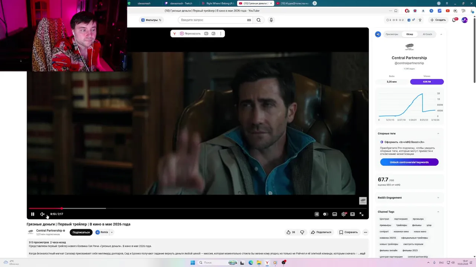Open the dropdown arrow next to Remix

tap(112, 232)
